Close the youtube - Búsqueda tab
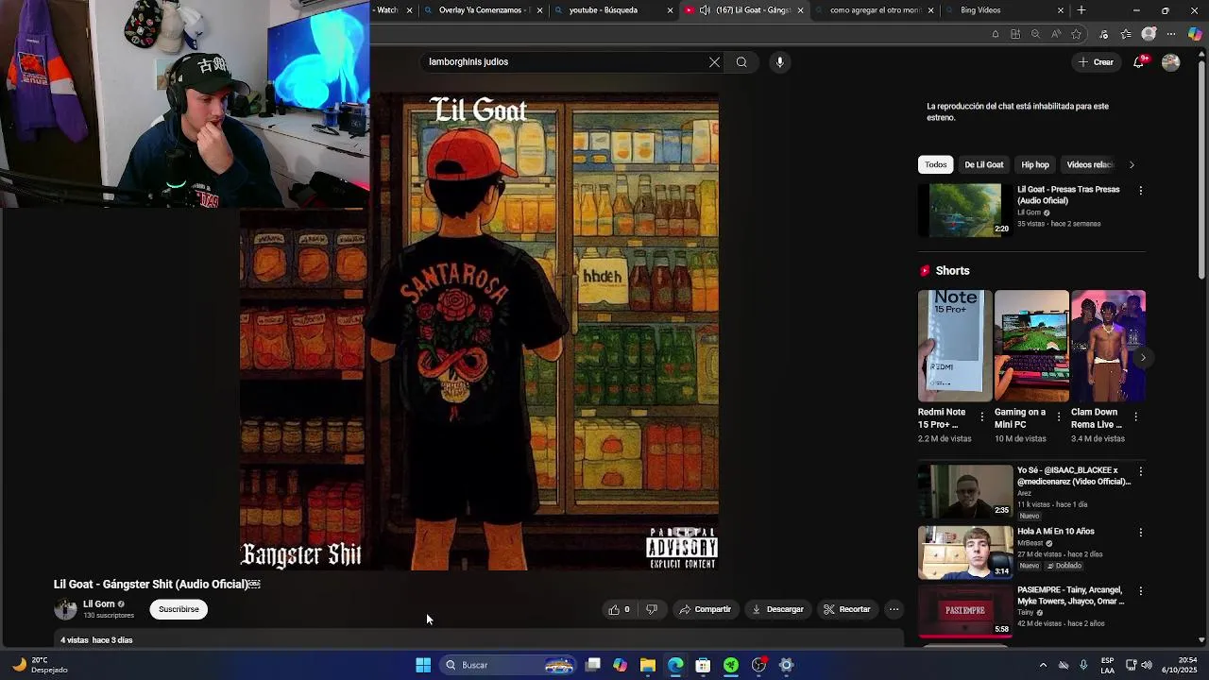Image resolution: width=1209 pixels, height=680 pixels. [670, 10]
